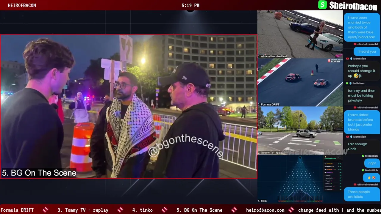Click '5. BG On The Scene' in the bottom ticker
Viewport: 381px width, 214px height.
tap(199, 210)
